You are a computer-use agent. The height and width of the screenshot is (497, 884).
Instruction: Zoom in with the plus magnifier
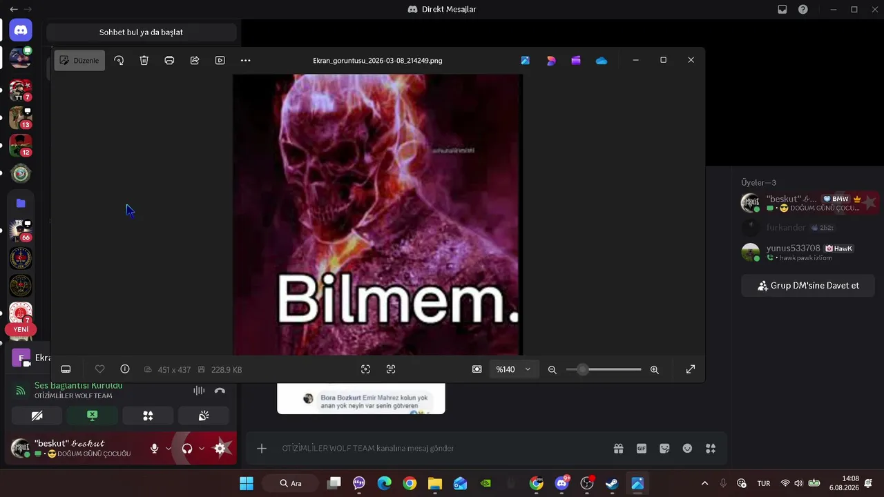(x=654, y=369)
